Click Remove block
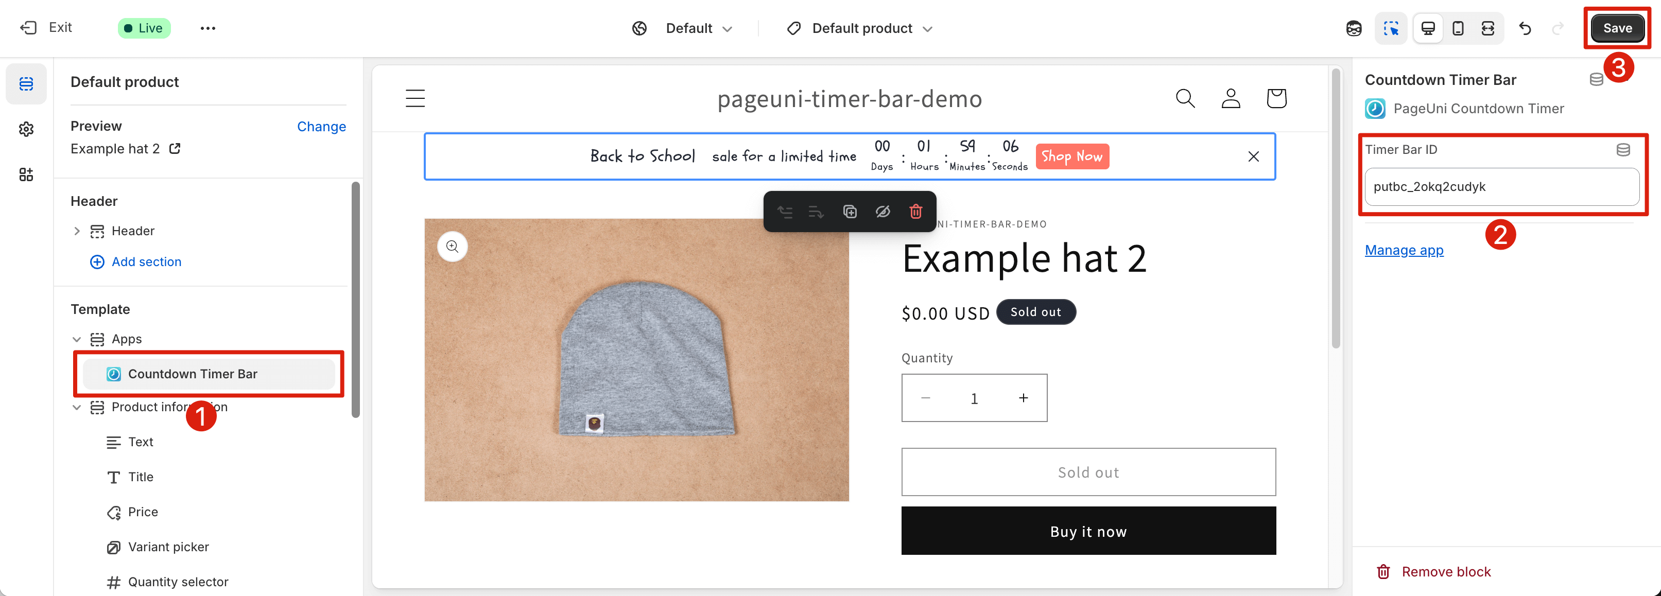1661x596 pixels. tap(1433, 572)
